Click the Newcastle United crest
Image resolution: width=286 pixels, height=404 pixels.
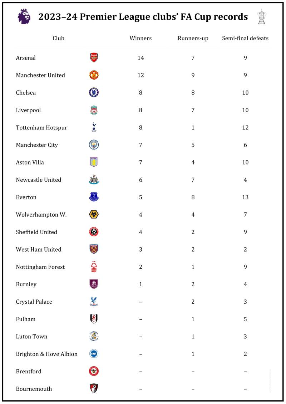click(x=94, y=180)
